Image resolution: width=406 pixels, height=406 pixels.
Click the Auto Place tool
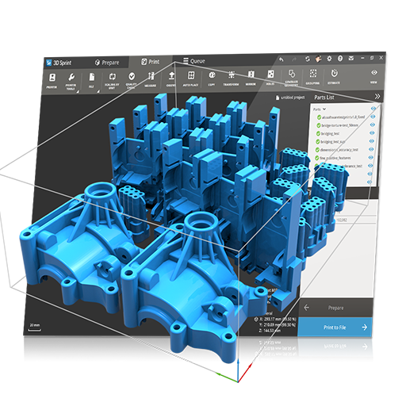click(191, 79)
